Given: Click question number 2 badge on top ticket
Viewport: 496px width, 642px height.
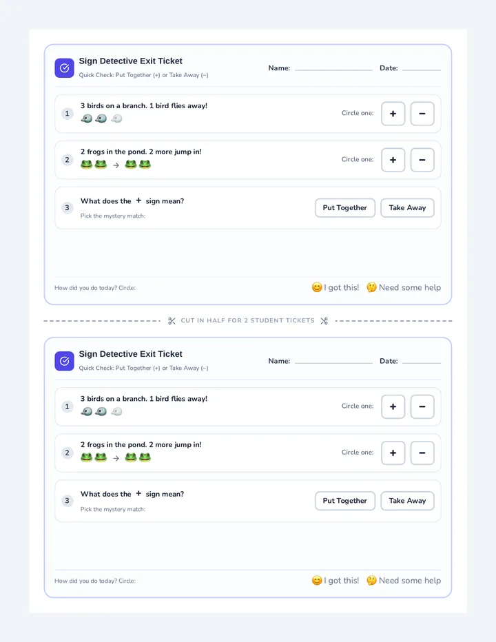Looking at the screenshot, I should [x=68, y=160].
